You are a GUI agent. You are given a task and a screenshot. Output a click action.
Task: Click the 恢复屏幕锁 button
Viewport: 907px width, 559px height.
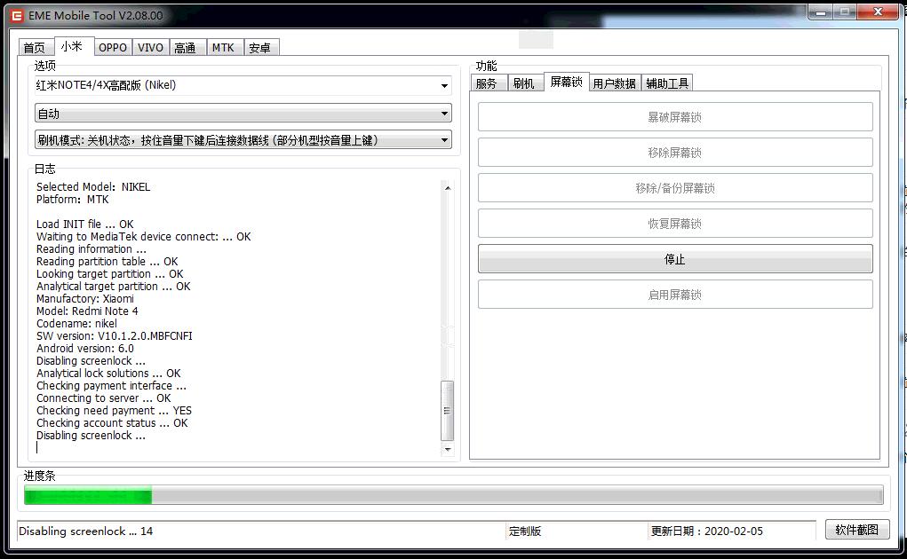coord(675,224)
